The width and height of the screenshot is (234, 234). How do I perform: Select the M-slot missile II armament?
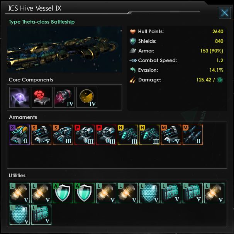pos(193,135)
